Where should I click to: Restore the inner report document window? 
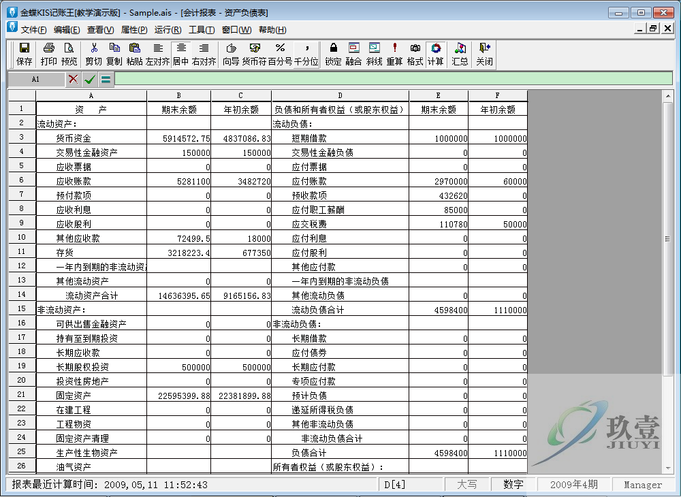point(653,29)
